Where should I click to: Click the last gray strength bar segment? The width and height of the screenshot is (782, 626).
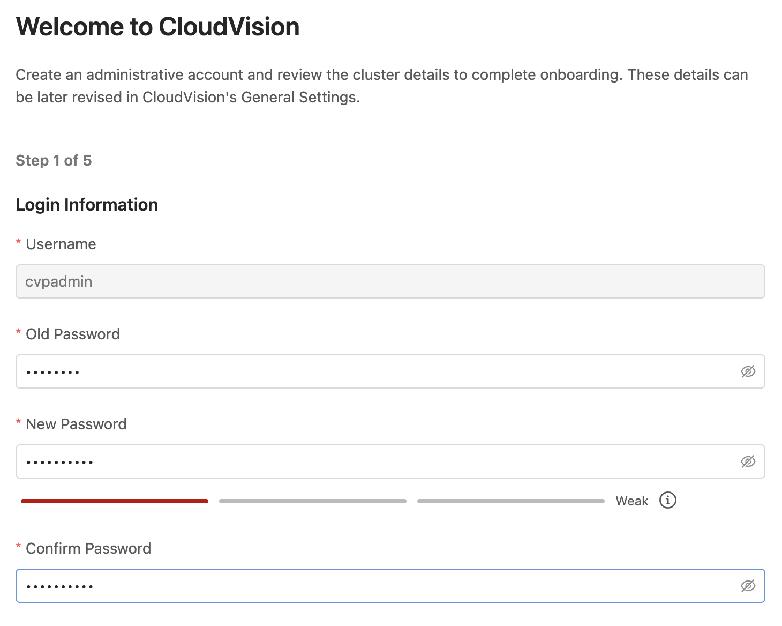pos(510,501)
